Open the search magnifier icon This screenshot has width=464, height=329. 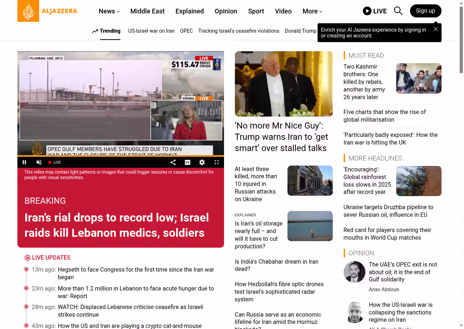tap(398, 11)
